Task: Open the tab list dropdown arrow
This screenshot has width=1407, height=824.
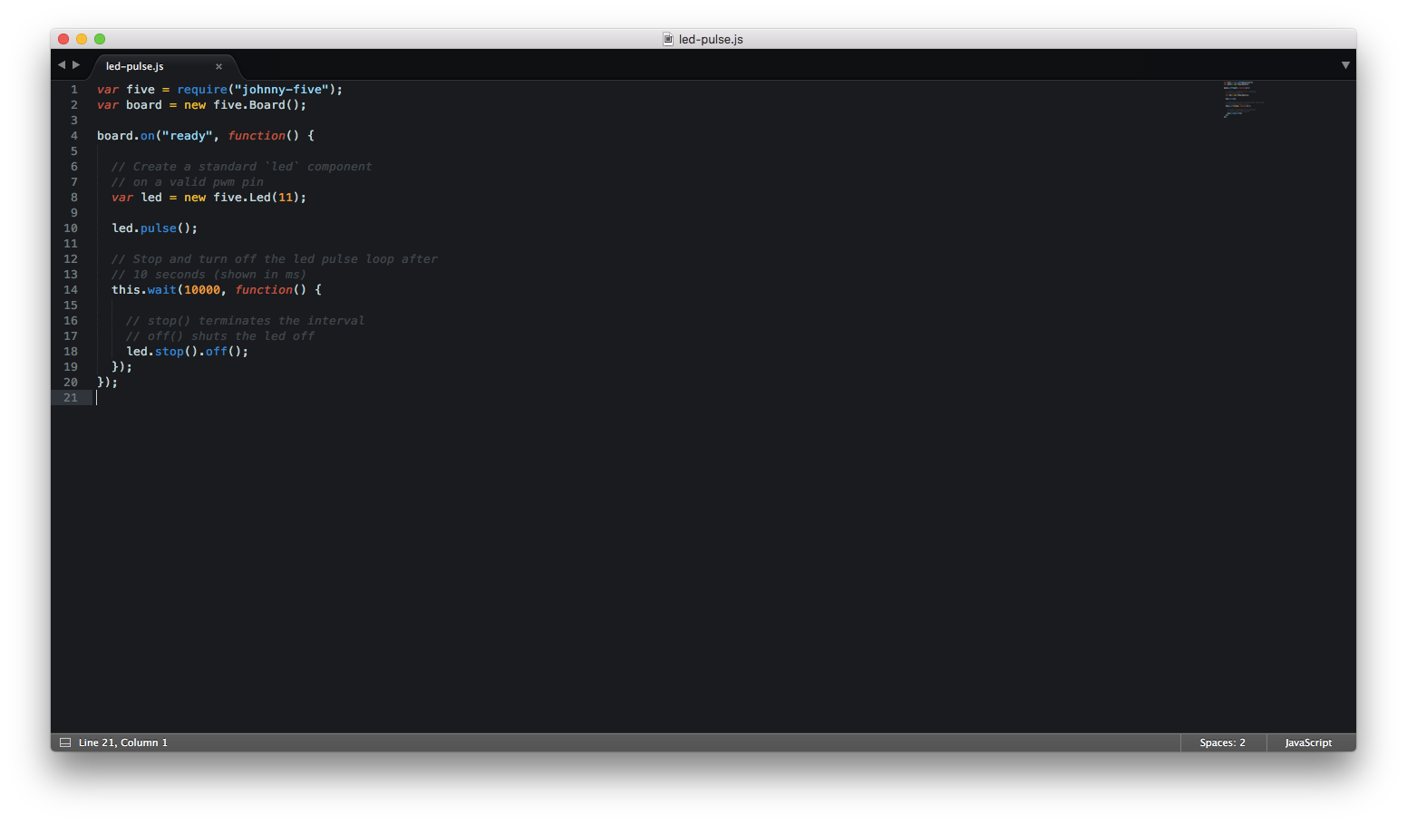Action: 1345,65
